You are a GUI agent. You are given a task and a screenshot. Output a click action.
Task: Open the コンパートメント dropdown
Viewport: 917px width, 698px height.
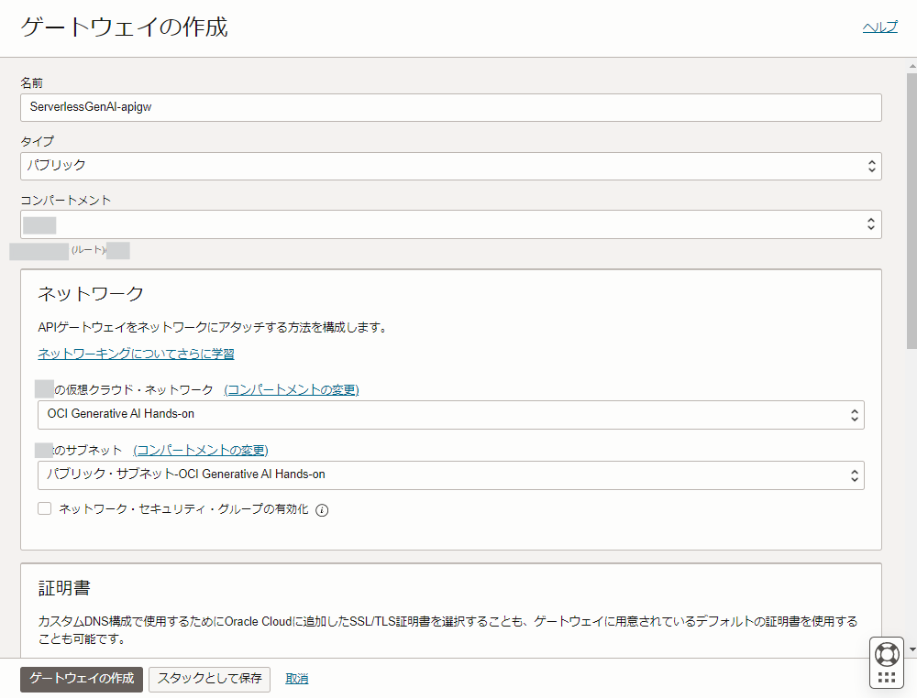451,224
